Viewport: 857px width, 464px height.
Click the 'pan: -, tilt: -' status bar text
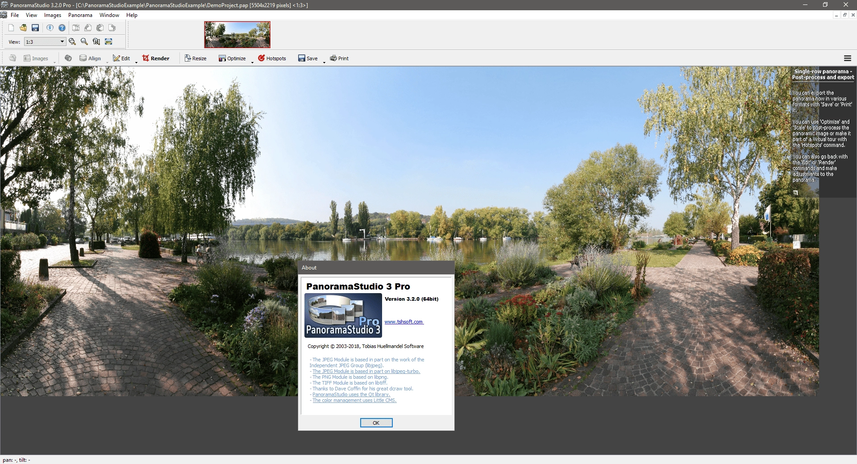tap(17, 460)
